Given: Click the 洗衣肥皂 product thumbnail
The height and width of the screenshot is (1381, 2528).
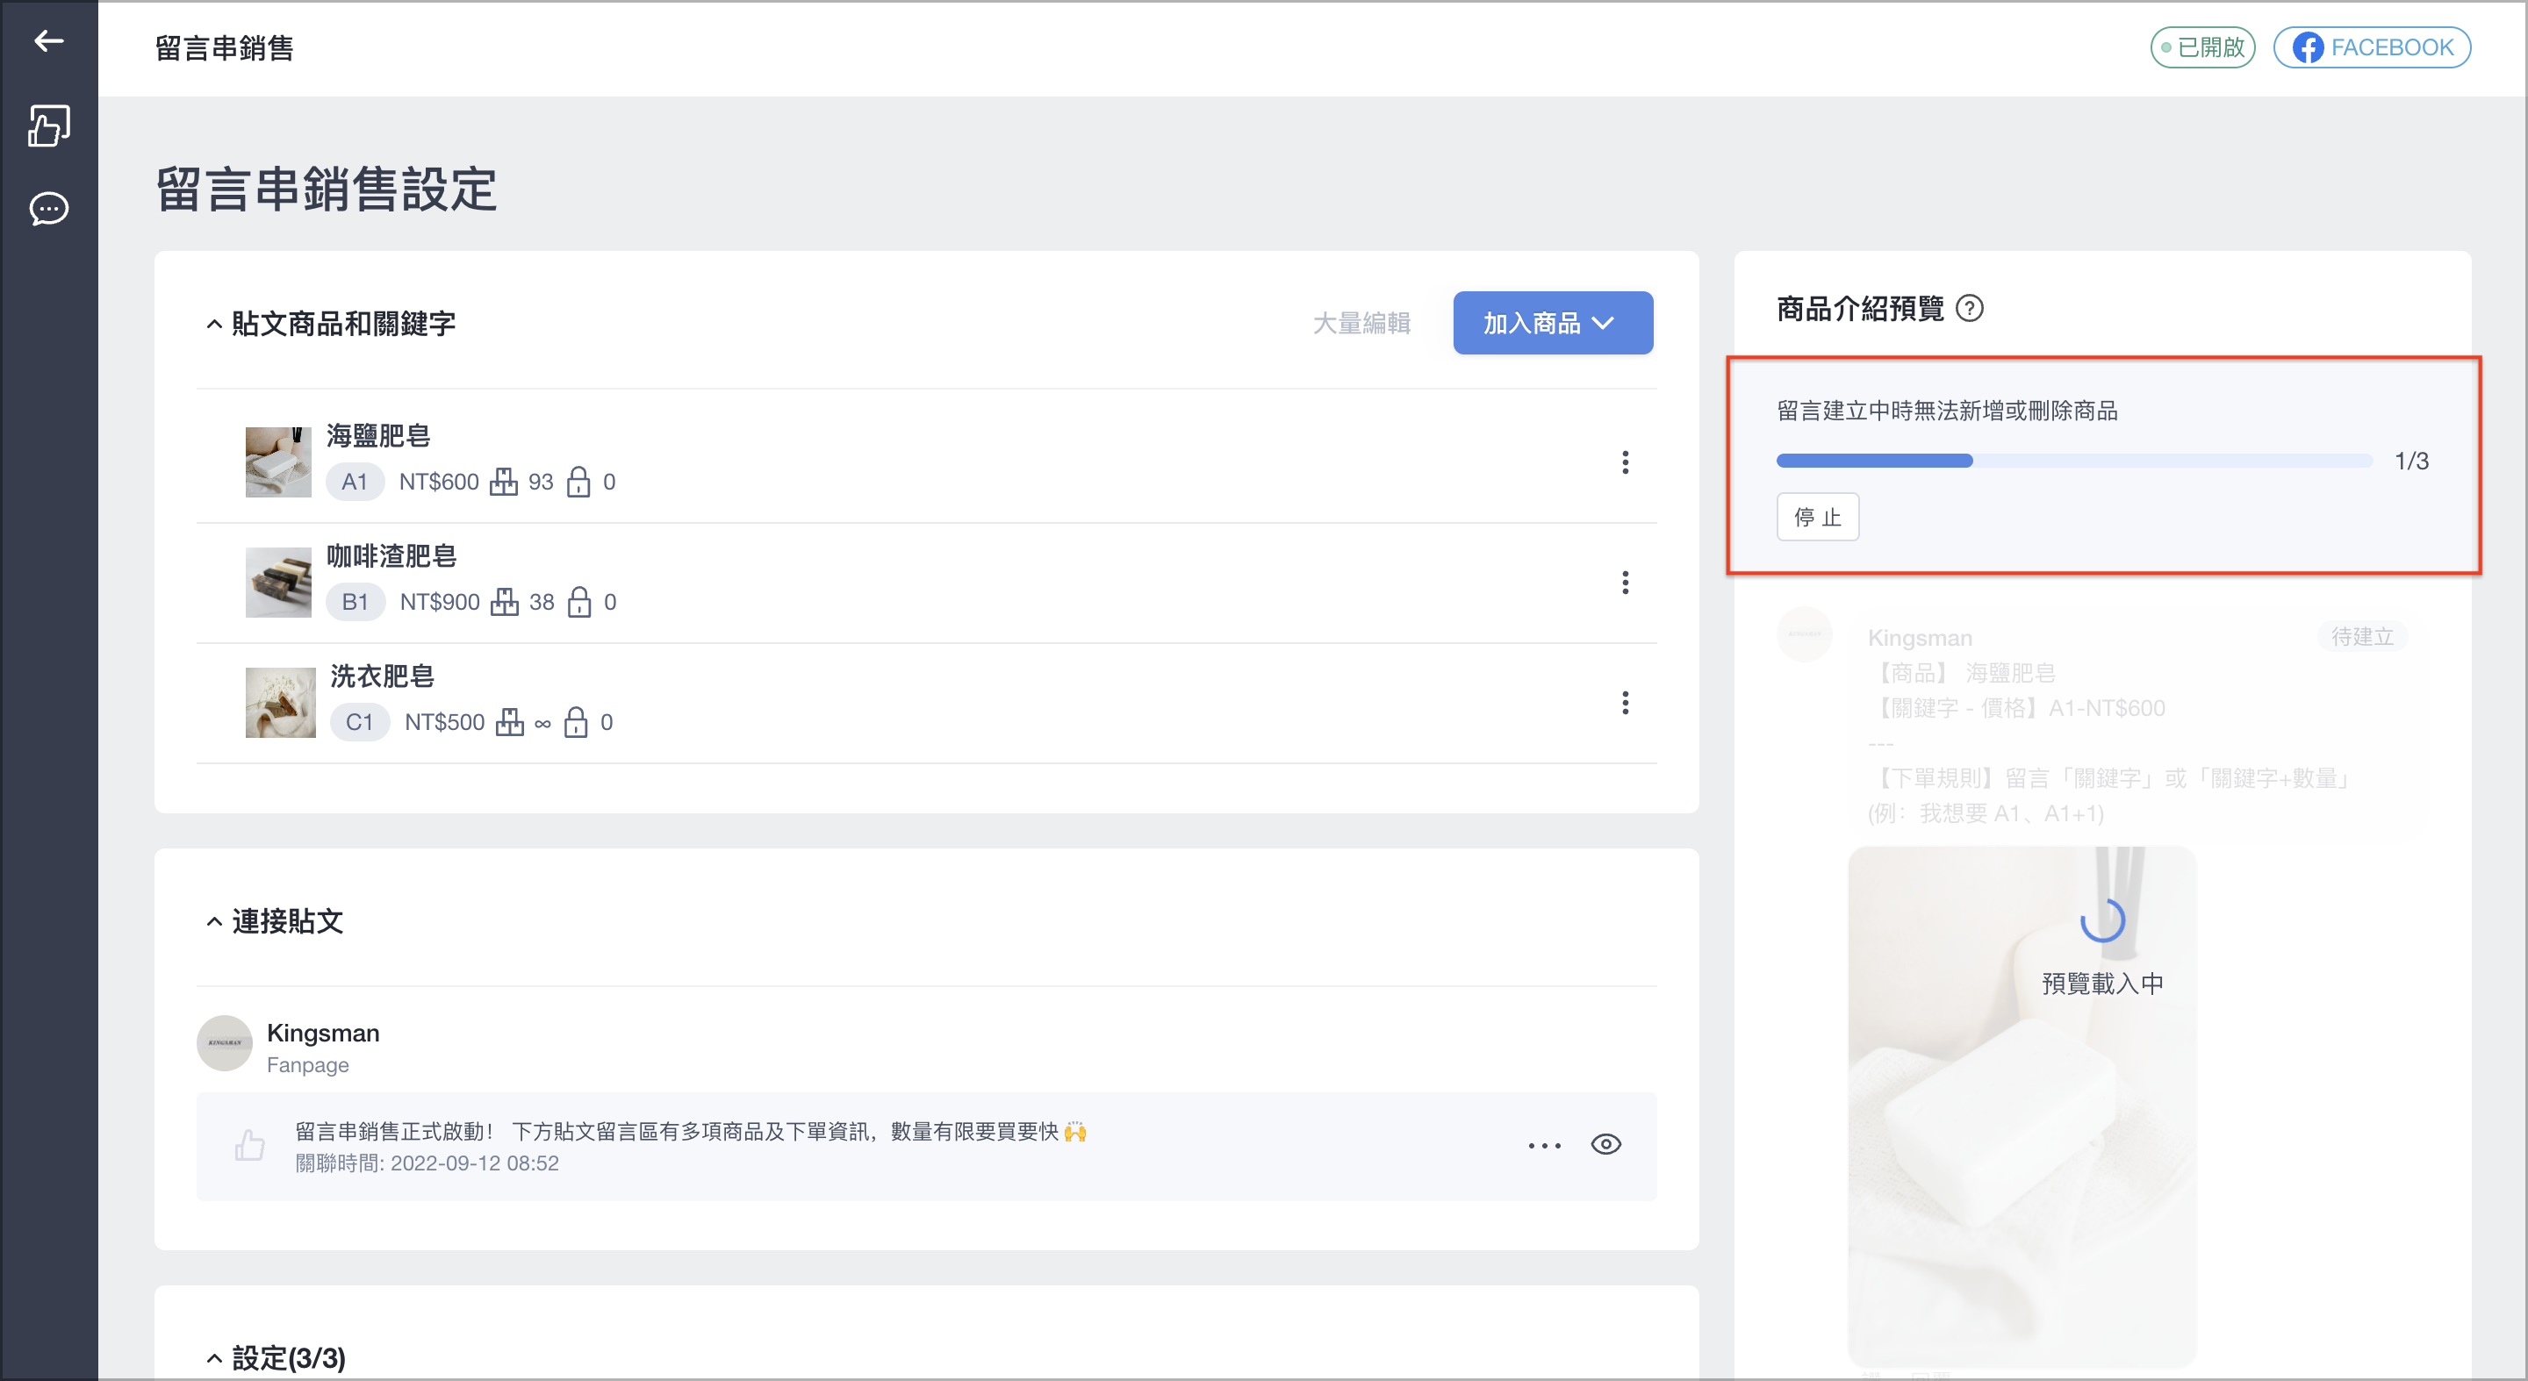Looking at the screenshot, I should coord(281,702).
